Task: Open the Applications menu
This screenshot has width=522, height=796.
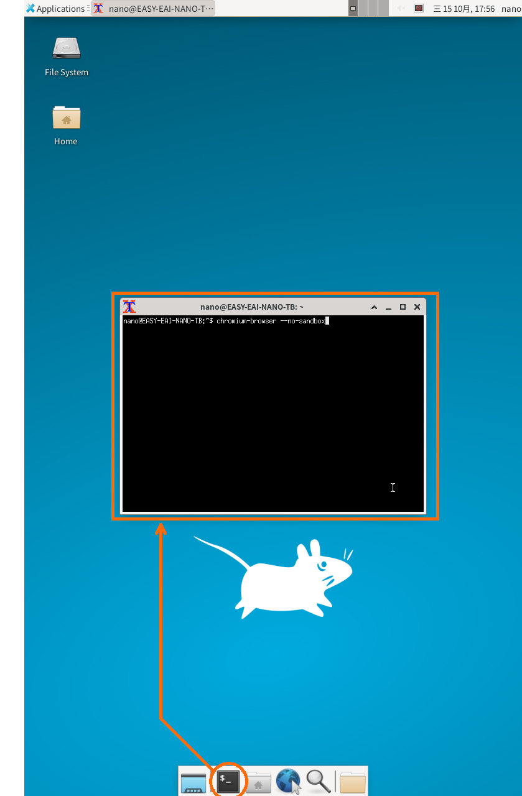Action: click(x=55, y=9)
